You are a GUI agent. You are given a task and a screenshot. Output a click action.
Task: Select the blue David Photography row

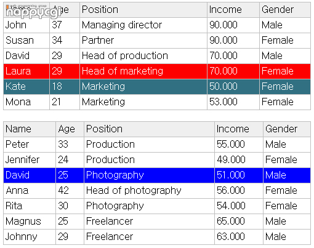[x=157, y=175]
